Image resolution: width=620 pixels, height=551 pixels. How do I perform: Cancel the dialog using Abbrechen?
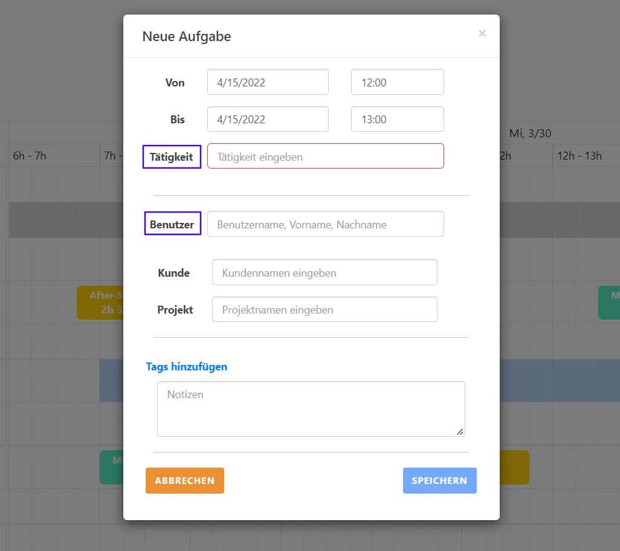coord(184,480)
